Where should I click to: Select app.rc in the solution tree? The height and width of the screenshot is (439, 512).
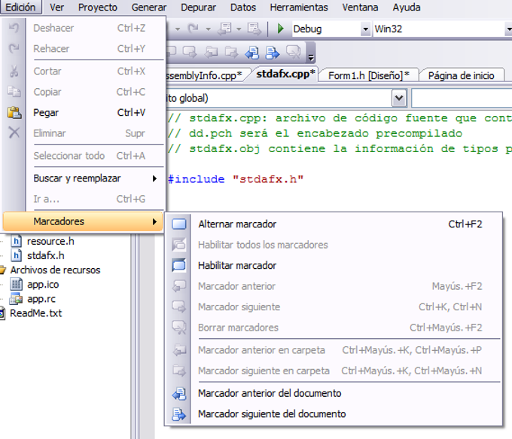coord(41,298)
